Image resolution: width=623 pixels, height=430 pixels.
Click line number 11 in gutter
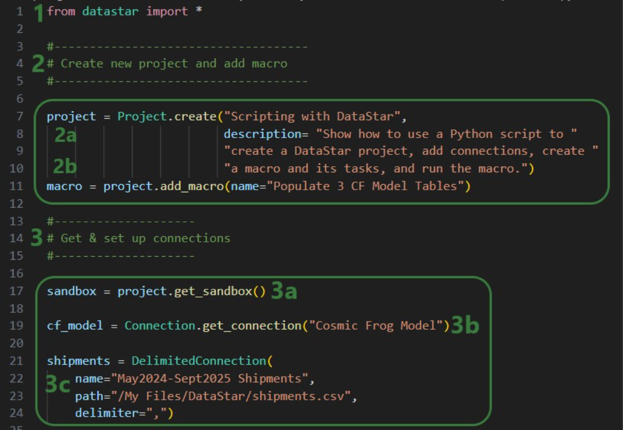pyautogui.click(x=16, y=186)
